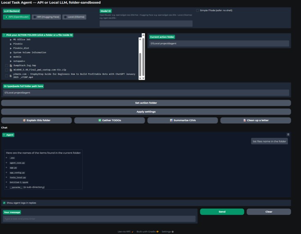Screen dimensions: 301x234
Task: Select the DumpStack.log.tmp file name
Action: (x=25, y=65)
